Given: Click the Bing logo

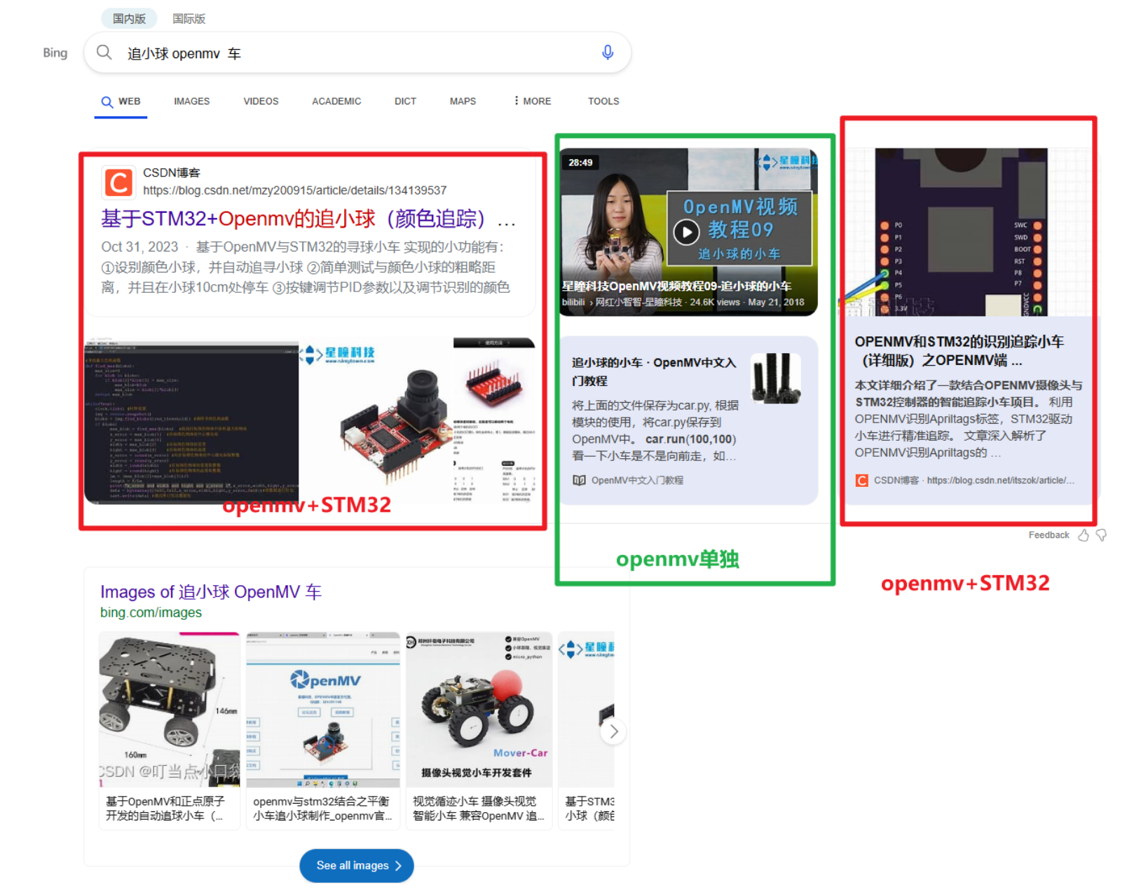Looking at the screenshot, I should [x=54, y=52].
